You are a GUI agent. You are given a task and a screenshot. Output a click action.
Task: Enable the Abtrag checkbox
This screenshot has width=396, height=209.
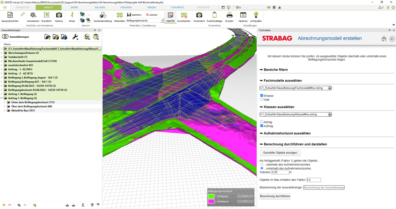tap(262, 122)
